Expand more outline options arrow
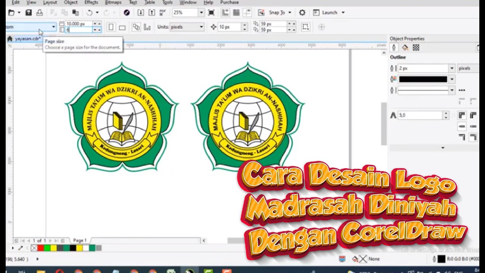 click(443, 148)
